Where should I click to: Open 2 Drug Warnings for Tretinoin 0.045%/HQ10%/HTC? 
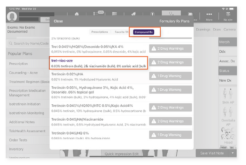coord(171,108)
